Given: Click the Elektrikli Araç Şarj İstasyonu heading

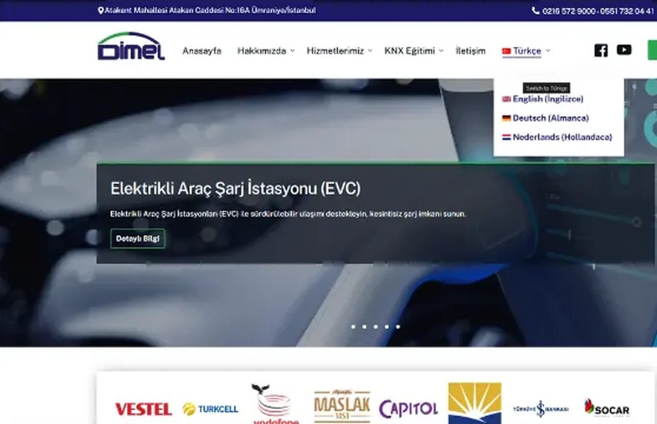Looking at the screenshot, I should (235, 188).
